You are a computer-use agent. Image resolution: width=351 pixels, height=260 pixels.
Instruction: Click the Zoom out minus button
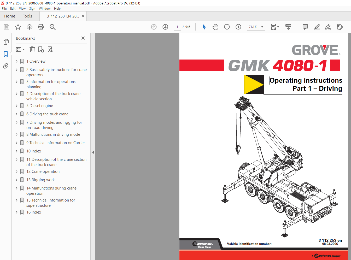[227, 27]
